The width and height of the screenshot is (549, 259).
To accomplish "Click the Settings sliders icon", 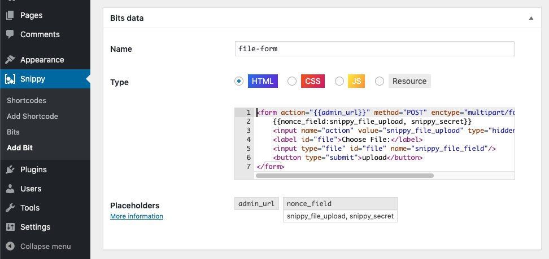I will pyautogui.click(x=10, y=227).
